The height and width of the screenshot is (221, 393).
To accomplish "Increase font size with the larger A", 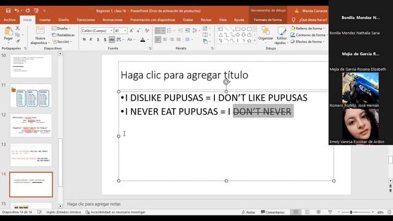I will point(131,31).
